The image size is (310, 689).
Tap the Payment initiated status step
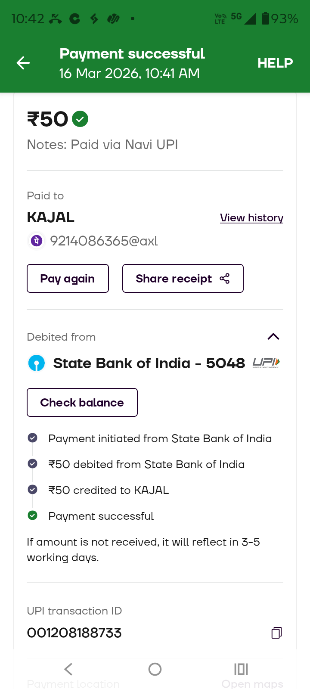click(x=160, y=438)
